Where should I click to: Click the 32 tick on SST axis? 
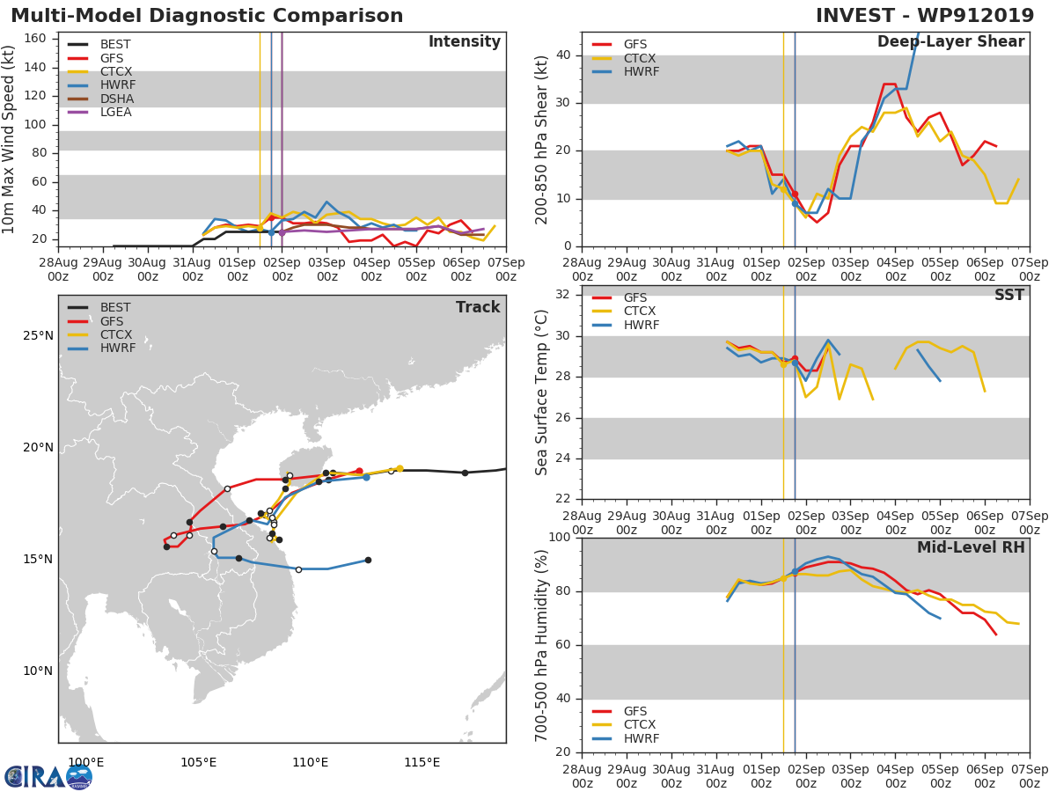coord(566,295)
